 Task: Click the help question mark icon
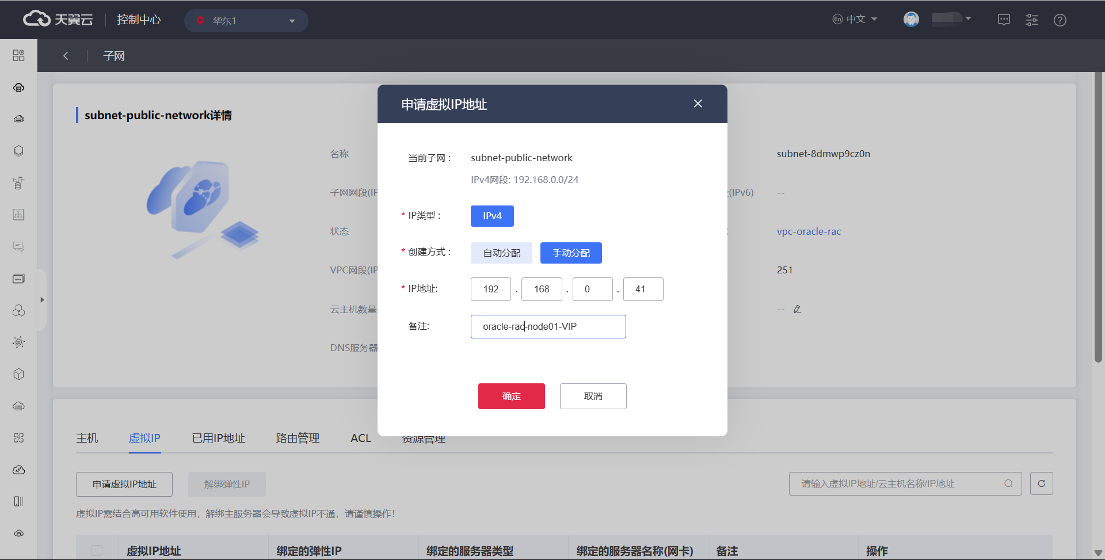click(x=1060, y=20)
